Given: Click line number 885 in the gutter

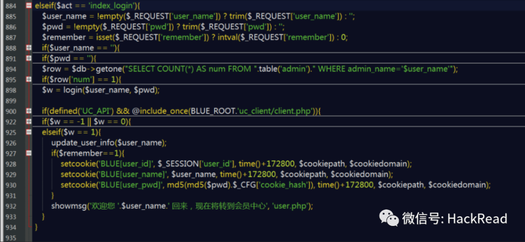Looking at the screenshot, I should 11,16.
